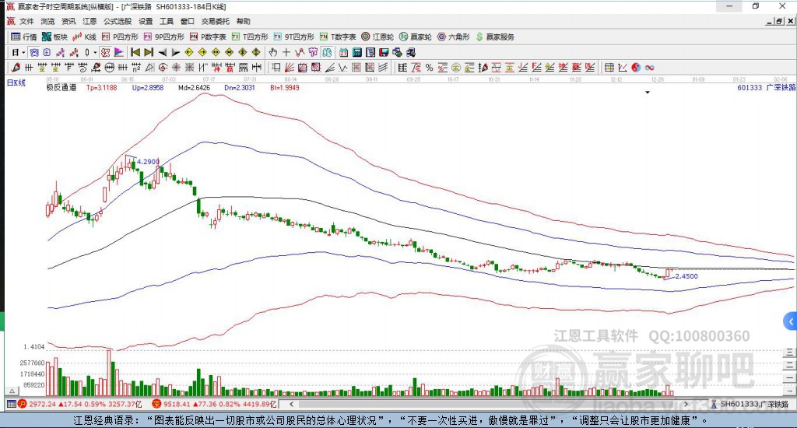Open the 江恩轮 Gann wheel
Viewport: 797px width, 428px height.
[377, 37]
